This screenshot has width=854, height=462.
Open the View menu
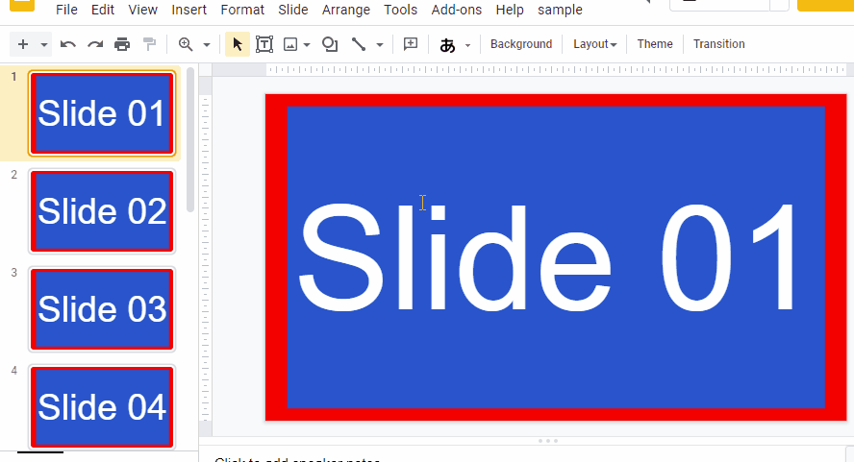tap(142, 10)
